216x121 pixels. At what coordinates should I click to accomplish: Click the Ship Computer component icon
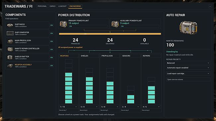10,33
